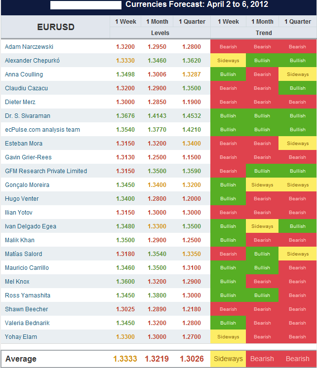Open Dr. S. Sivaraman's name link

click(x=28, y=116)
